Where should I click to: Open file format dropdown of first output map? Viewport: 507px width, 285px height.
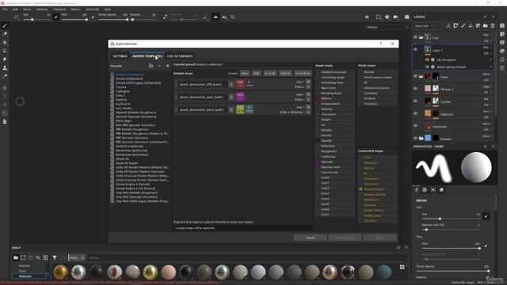point(300,82)
